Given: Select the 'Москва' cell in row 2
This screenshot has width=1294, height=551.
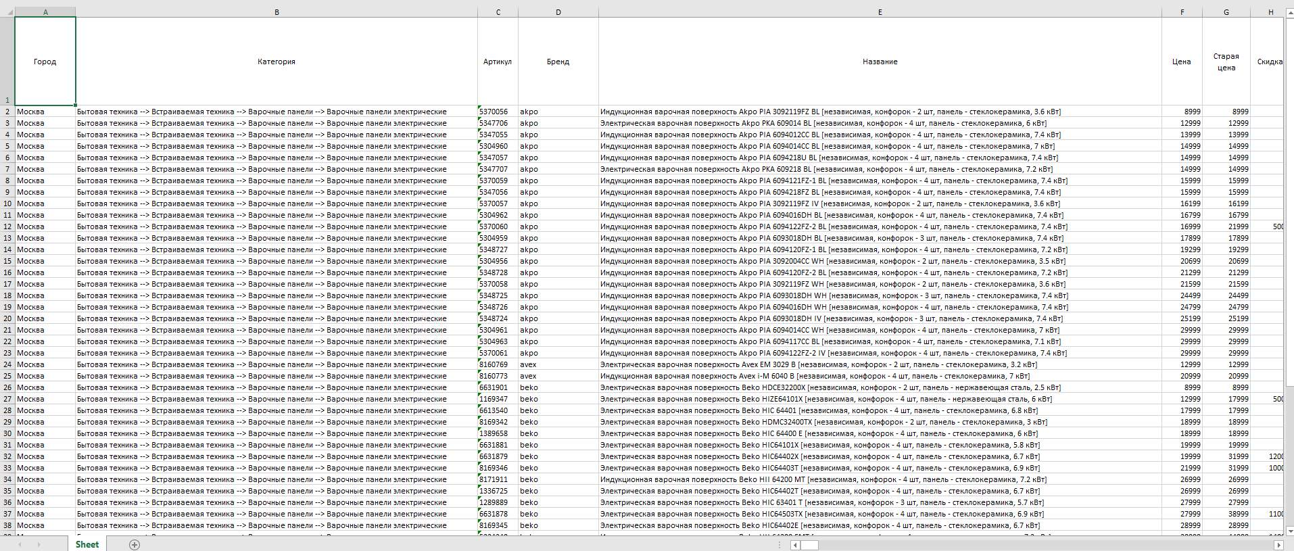Looking at the screenshot, I should click(x=45, y=112).
